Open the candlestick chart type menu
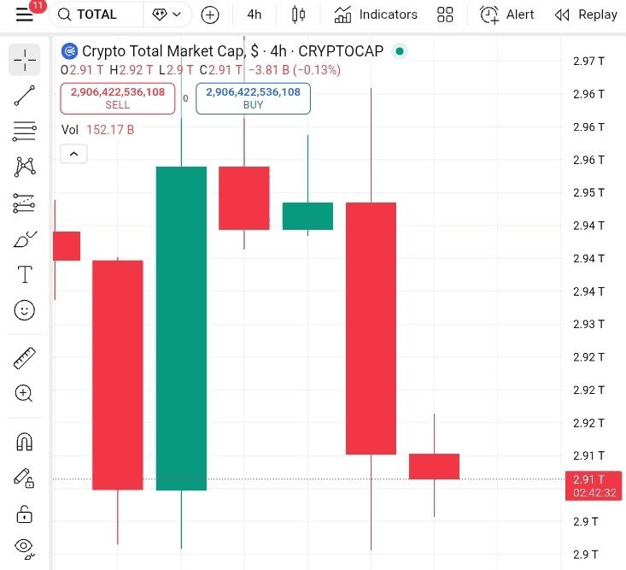This screenshot has height=570, width=626. [x=298, y=15]
